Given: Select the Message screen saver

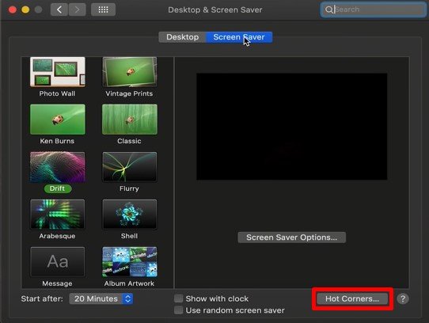Looking at the screenshot, I should [x=58, y=262].
